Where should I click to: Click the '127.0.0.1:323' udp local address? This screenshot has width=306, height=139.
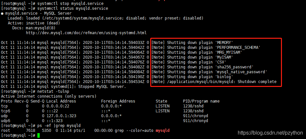61,116
